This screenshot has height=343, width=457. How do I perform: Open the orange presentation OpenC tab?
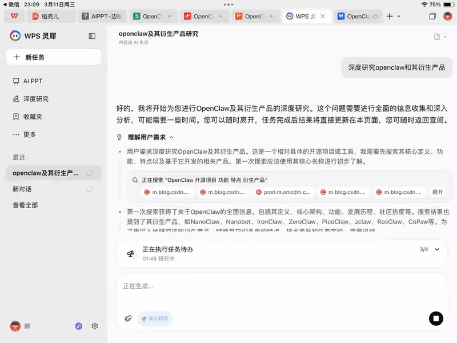[255, 17]
